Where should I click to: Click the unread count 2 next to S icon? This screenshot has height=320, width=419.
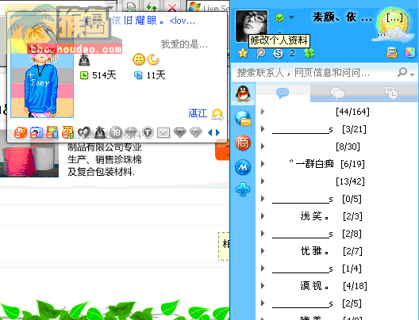pyautogui.click(x=292, y=53)
